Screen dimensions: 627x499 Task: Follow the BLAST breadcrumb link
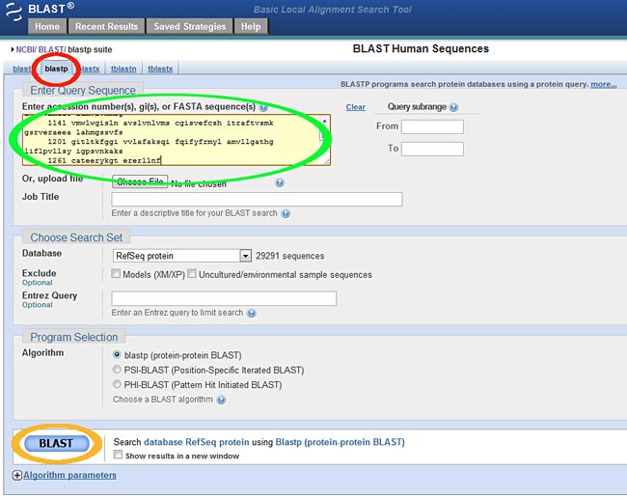51,49
